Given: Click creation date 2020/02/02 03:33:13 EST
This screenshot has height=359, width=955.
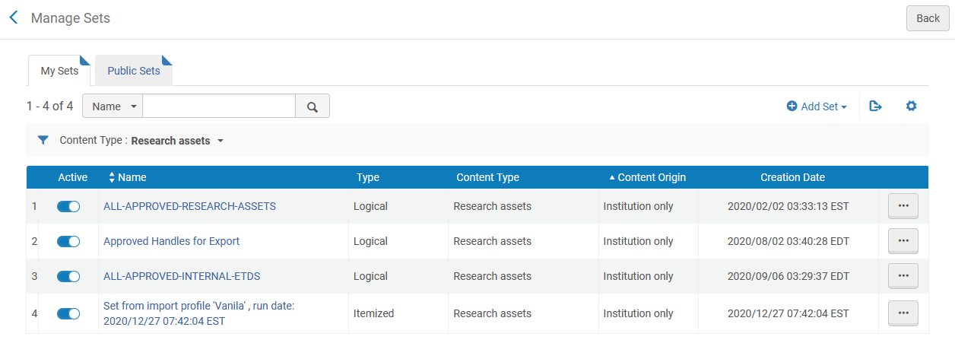Looking at the screenshot, I should pyautogui.click(x=788, y=206).
